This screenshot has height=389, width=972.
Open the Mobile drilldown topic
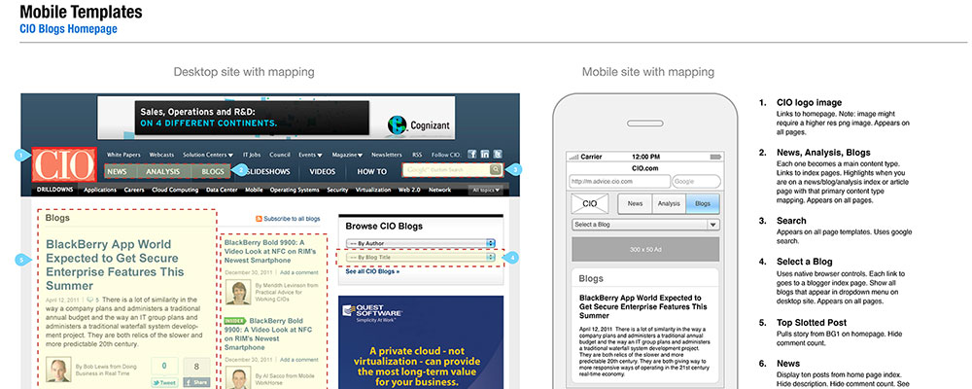(254, 190)
